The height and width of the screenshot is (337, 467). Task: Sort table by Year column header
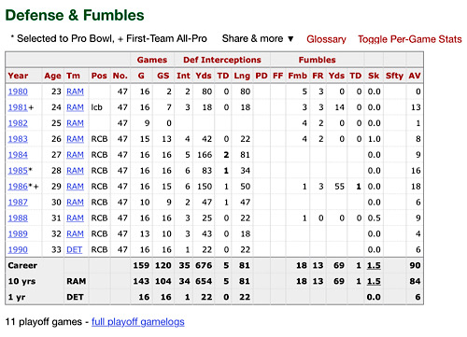pyautogui.click(x=18, y=76)
